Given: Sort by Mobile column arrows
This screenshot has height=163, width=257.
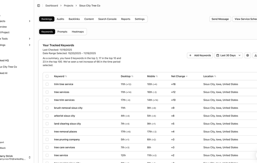Looking at the screenshot, I should 157,76.
